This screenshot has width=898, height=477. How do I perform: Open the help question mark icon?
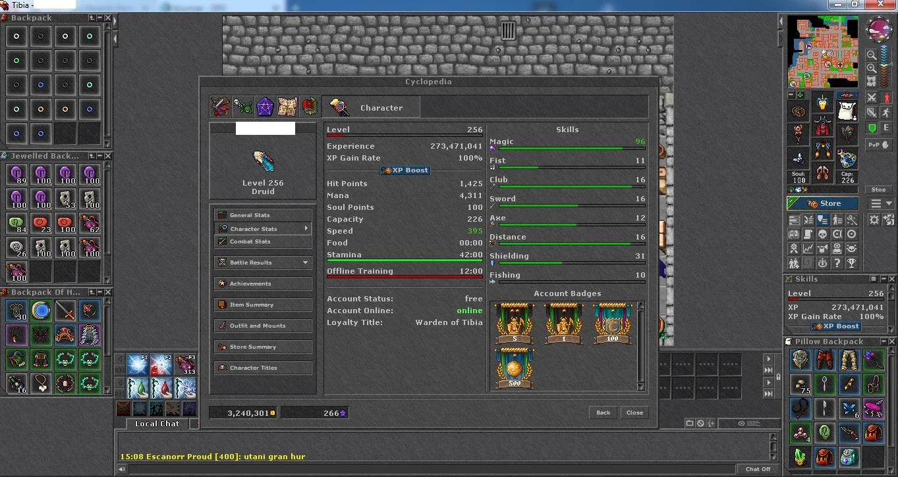point(837,263)
